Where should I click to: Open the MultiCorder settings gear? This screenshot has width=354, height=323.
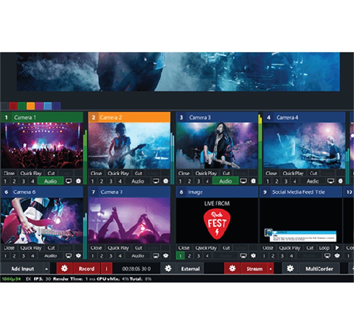(290, 268)
